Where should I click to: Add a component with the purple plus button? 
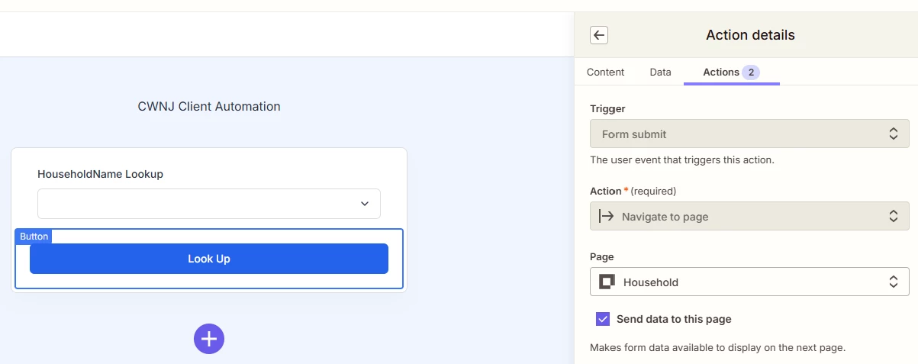point(209,339)
